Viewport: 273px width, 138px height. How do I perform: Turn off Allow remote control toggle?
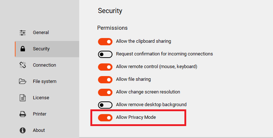[105, 67]
